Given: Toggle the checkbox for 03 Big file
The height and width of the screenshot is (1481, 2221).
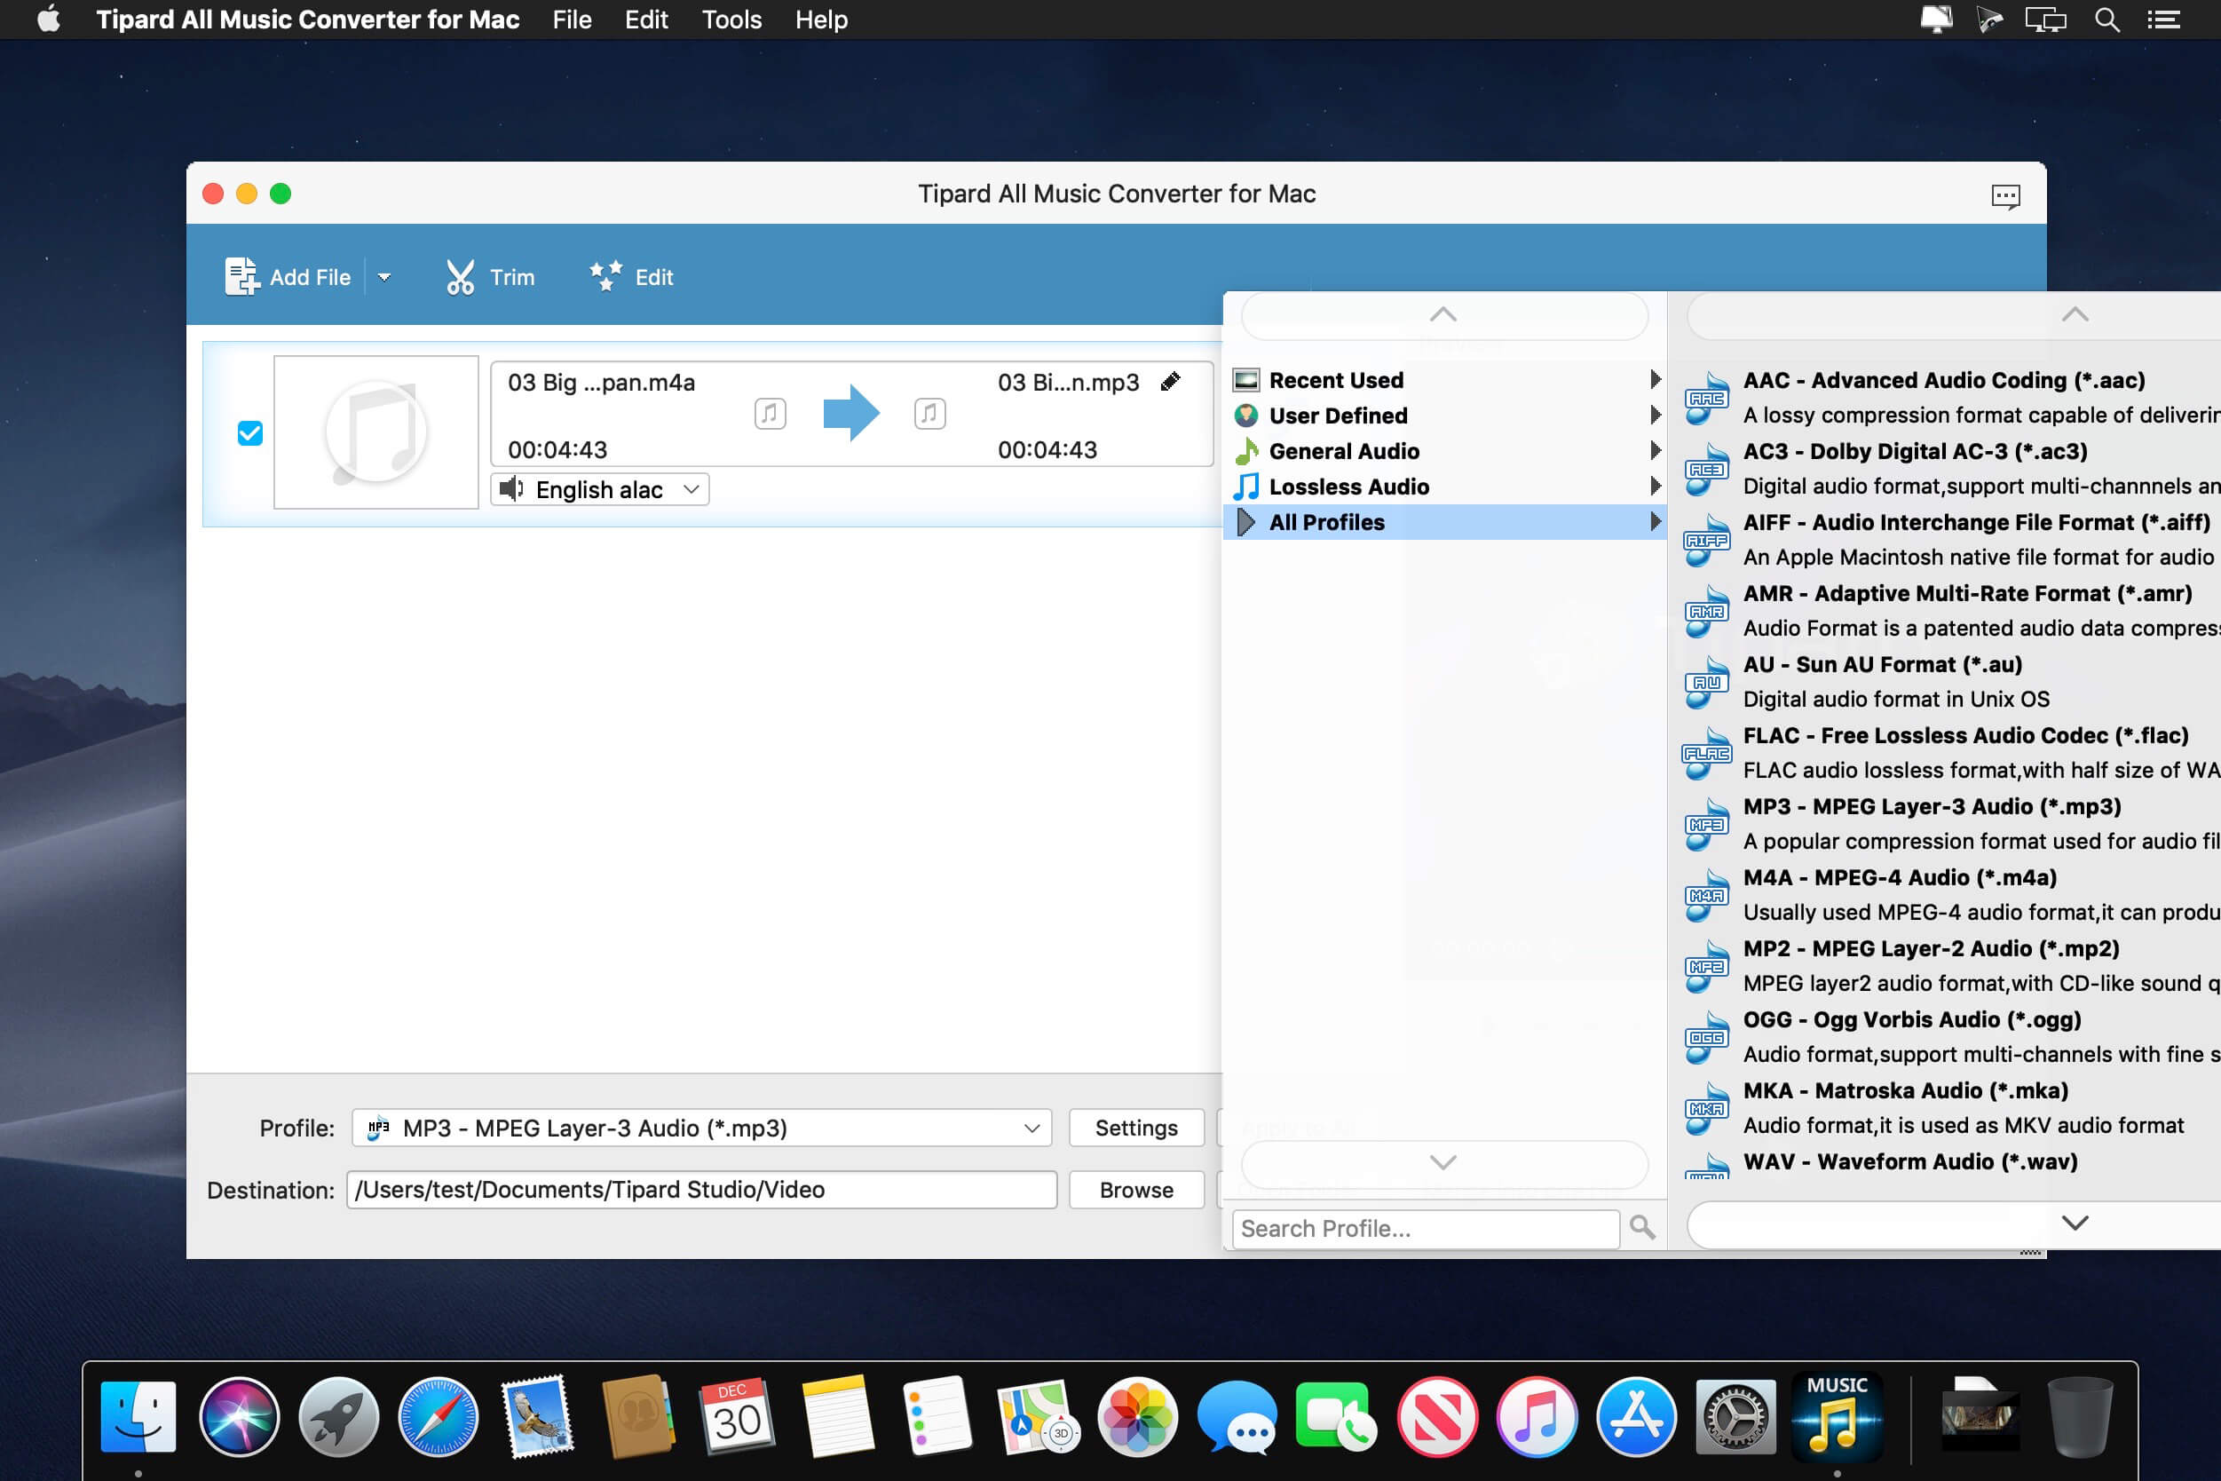Looking at the screenshot, I should pos(250,433).
